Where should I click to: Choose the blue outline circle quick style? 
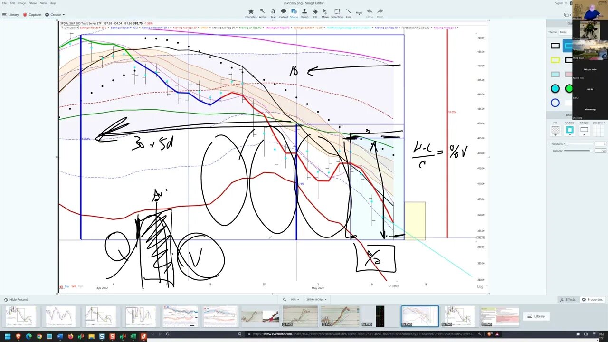[555, 103]
